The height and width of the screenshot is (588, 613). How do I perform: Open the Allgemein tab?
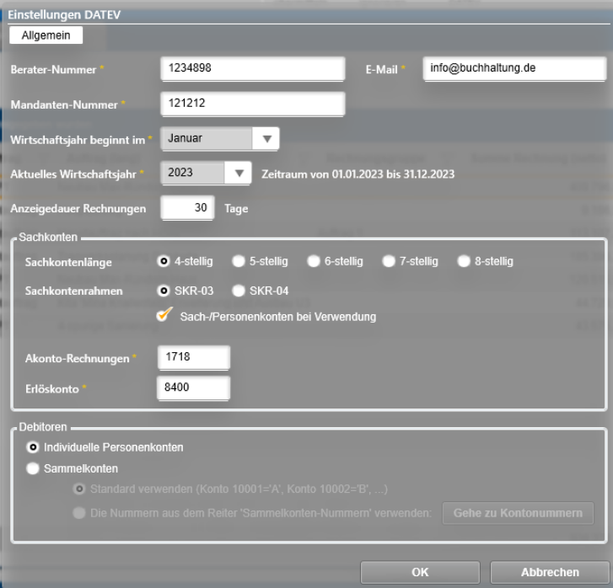[46, 35]
